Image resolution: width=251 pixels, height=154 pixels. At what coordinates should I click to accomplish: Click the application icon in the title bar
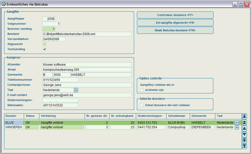pyautogui.click(x=4, y=4)
